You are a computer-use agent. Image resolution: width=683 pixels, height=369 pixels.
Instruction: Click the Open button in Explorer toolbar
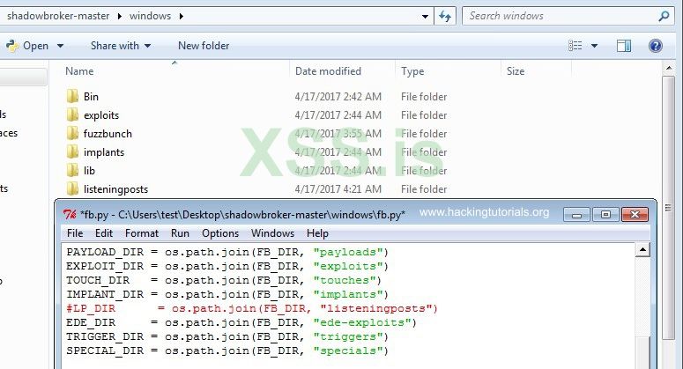(x=36, y=46)
